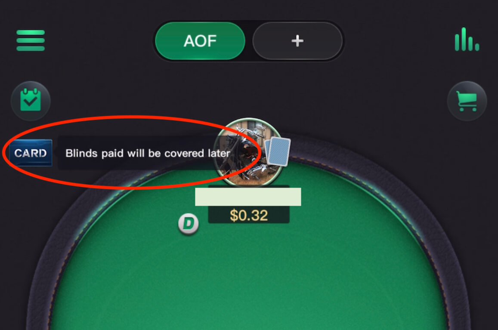498x330 pixels.
Task: Tap the blue CARD badge
Action: pos(31,153)
